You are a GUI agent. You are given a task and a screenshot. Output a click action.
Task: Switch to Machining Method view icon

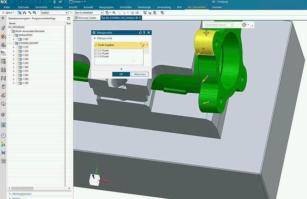tap(34, 13)
